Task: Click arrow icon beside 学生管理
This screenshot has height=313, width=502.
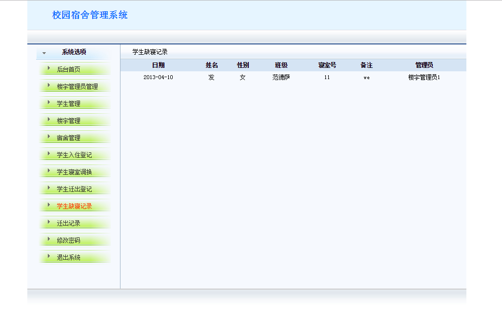Action: pos(49,102)
